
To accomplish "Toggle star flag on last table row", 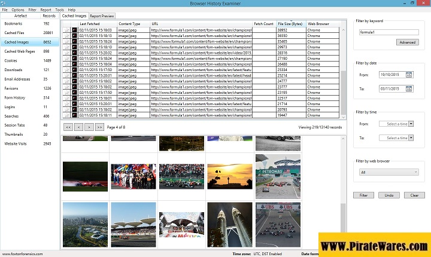I will pos(66,116).
